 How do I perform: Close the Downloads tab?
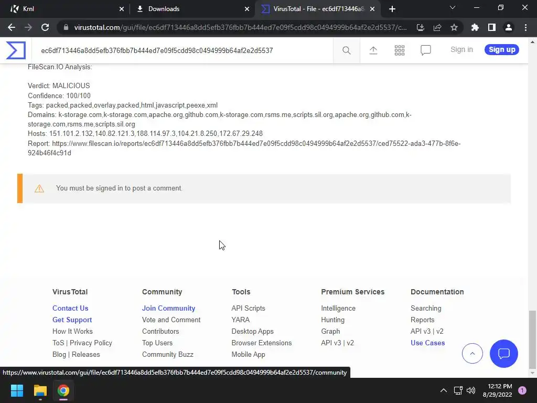(247, 9)
